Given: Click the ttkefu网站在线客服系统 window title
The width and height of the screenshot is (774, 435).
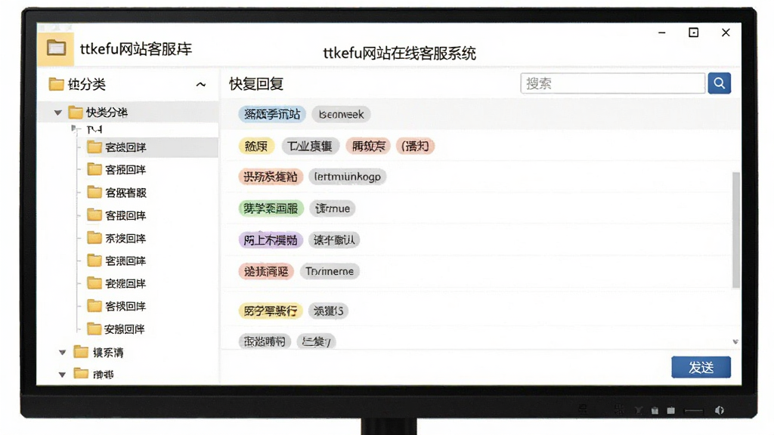Looking at the screenshot, I should point(399,54).
